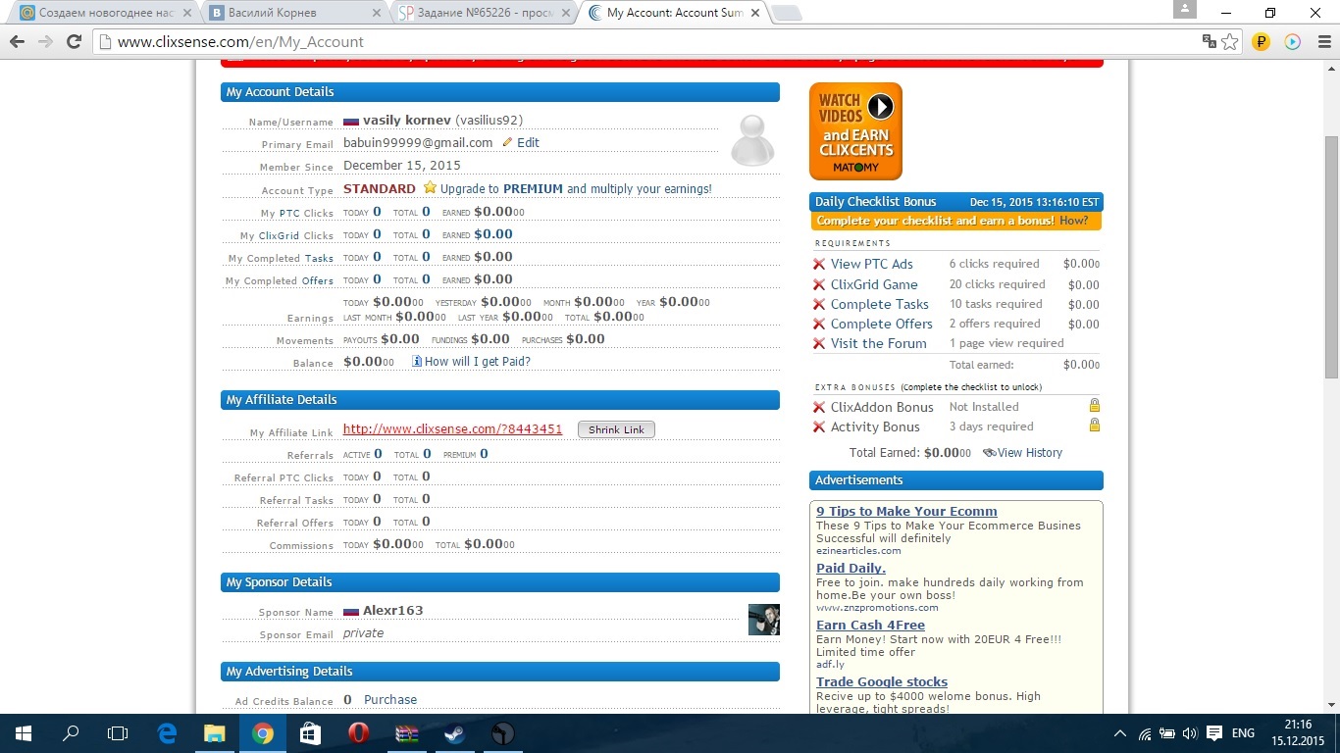Viewport: 1340px width, 753px height.
Task: Click the Activity Bonus padlock icon
Action: click(x=1094, y=426)
